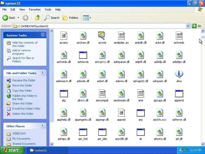
Task: Click Move this folder link
Action: coord(22,85)
